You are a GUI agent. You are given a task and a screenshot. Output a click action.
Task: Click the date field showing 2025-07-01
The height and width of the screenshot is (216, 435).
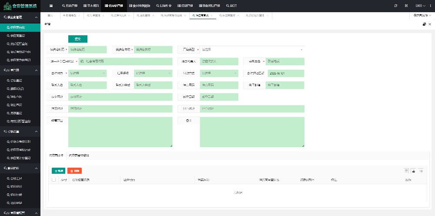tap(285, 73)
